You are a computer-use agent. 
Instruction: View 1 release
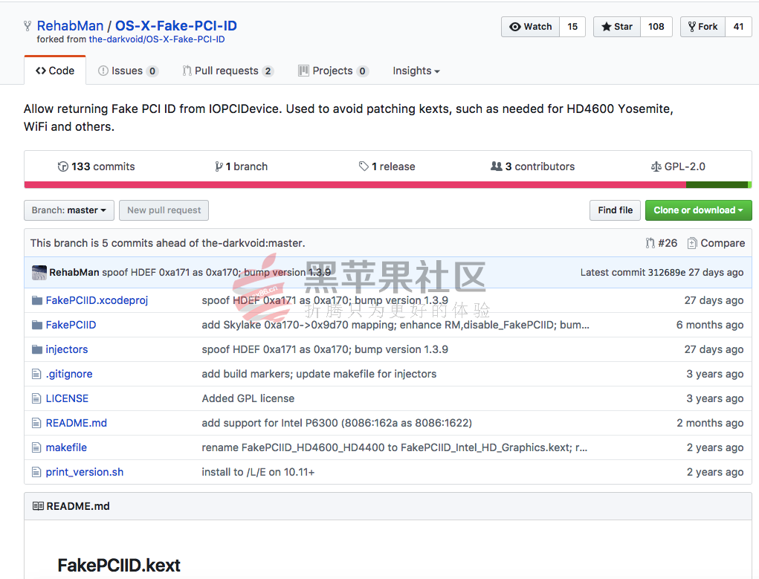pos(387,166)
